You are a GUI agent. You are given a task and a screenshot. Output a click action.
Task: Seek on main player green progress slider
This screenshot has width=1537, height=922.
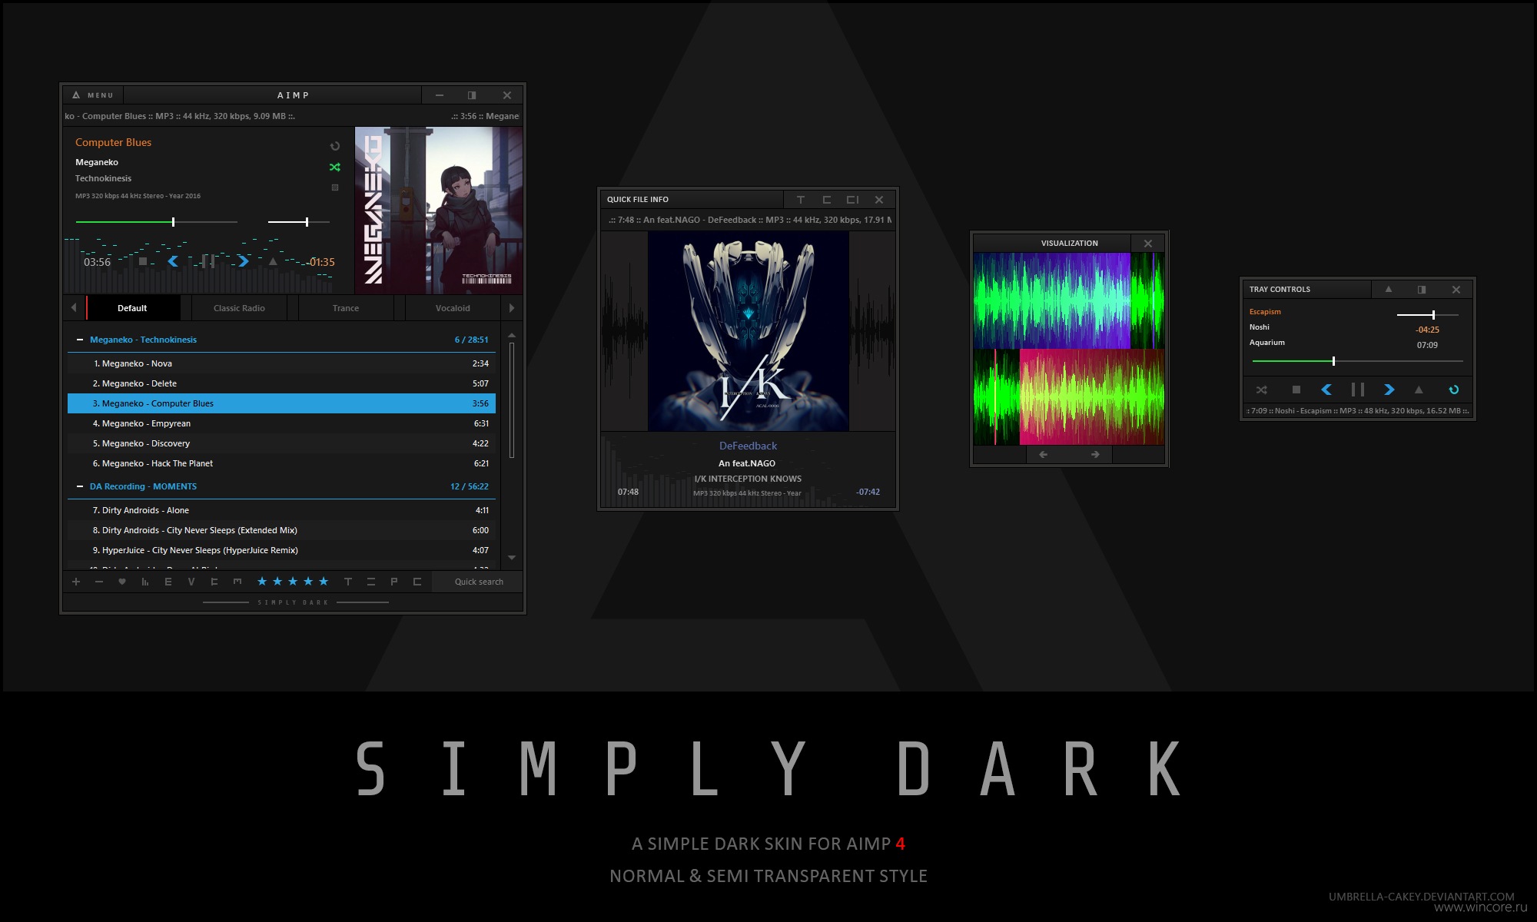pyautogui.click(x=156, y=222)
